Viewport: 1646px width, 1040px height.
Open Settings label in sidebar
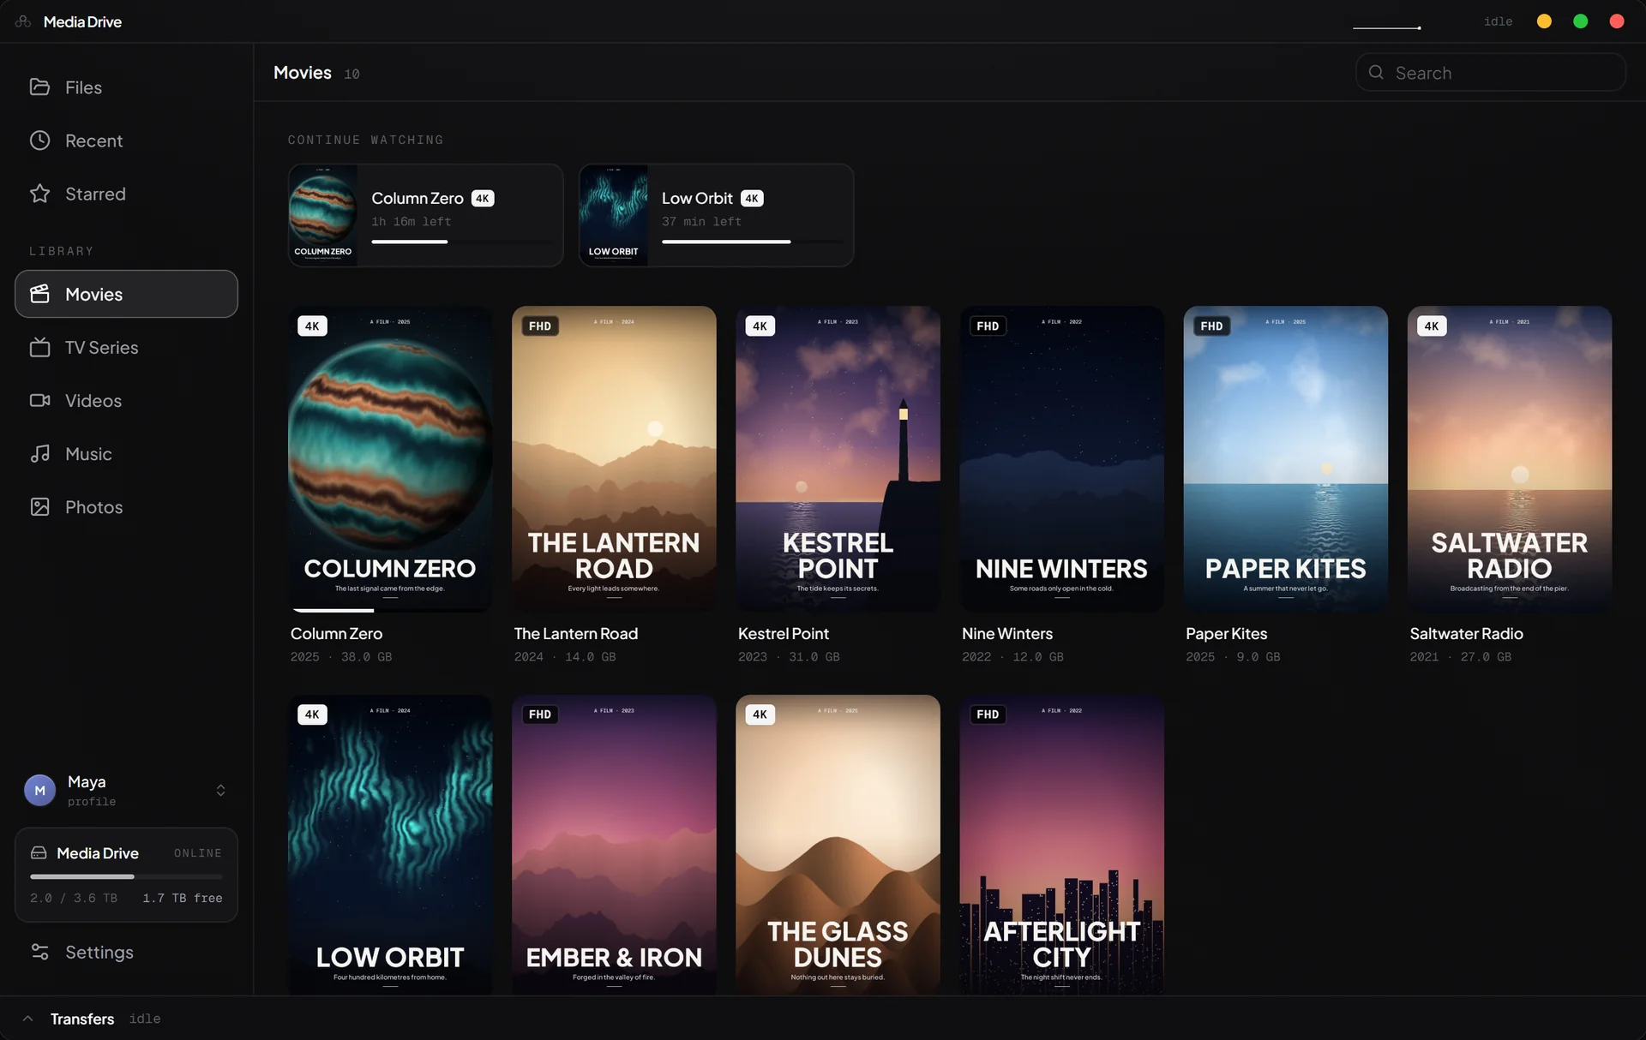[99, 952]
